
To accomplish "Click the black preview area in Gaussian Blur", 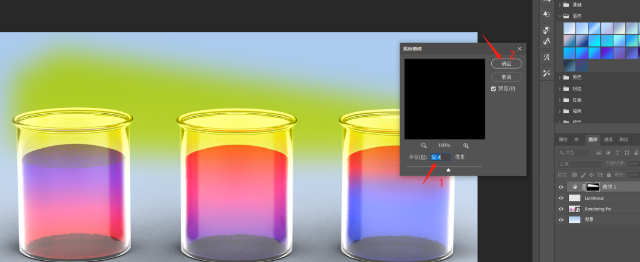I will [444, 99].
